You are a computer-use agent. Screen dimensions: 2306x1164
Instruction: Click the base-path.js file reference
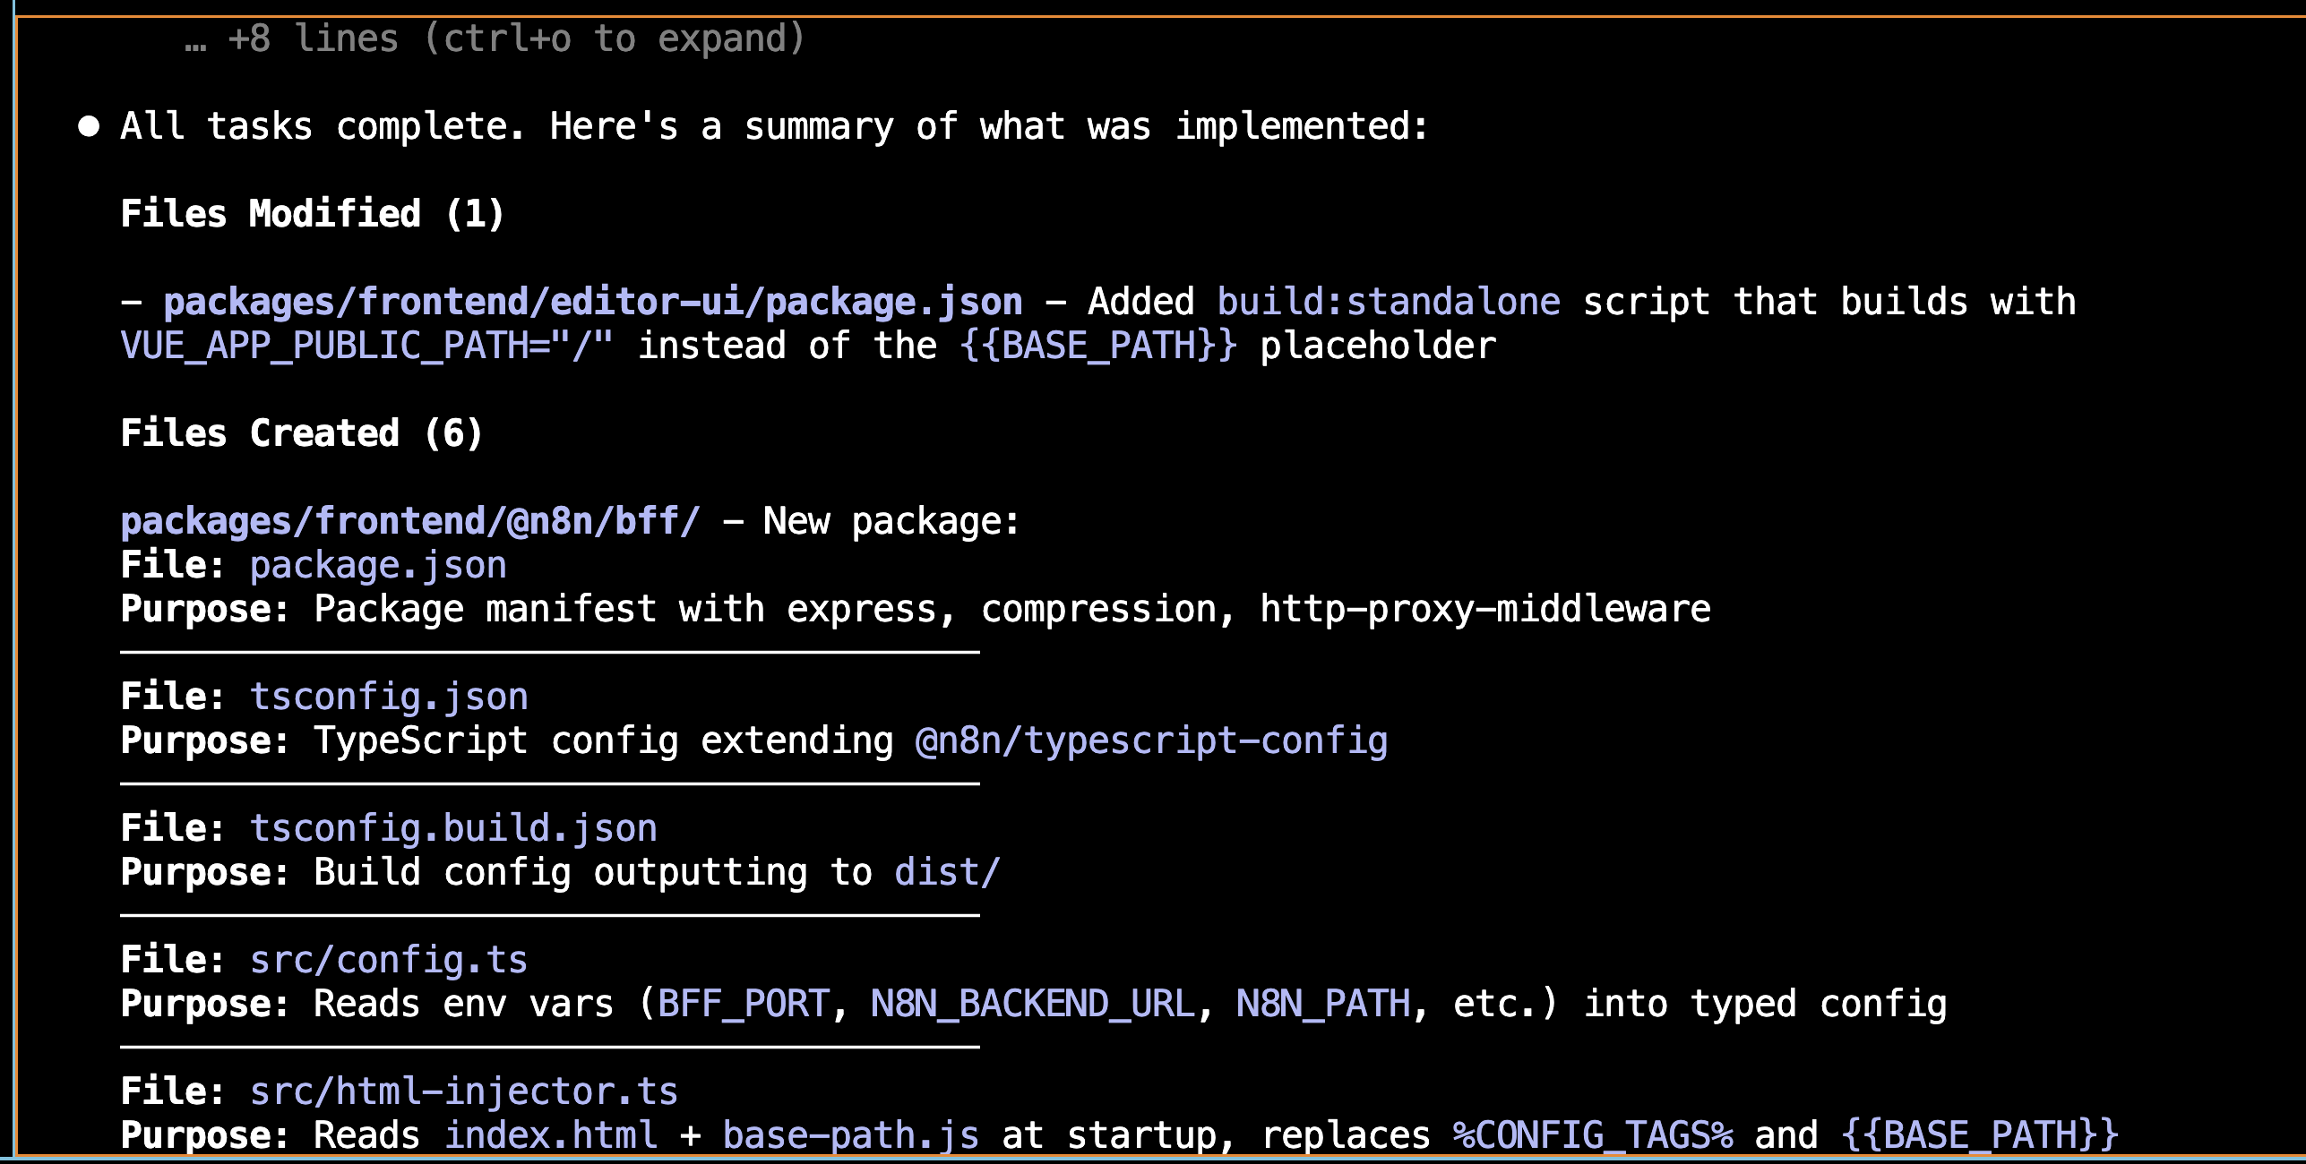(x=851, y=1135)
